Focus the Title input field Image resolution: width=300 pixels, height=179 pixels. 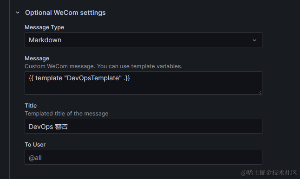coord(143,126)
